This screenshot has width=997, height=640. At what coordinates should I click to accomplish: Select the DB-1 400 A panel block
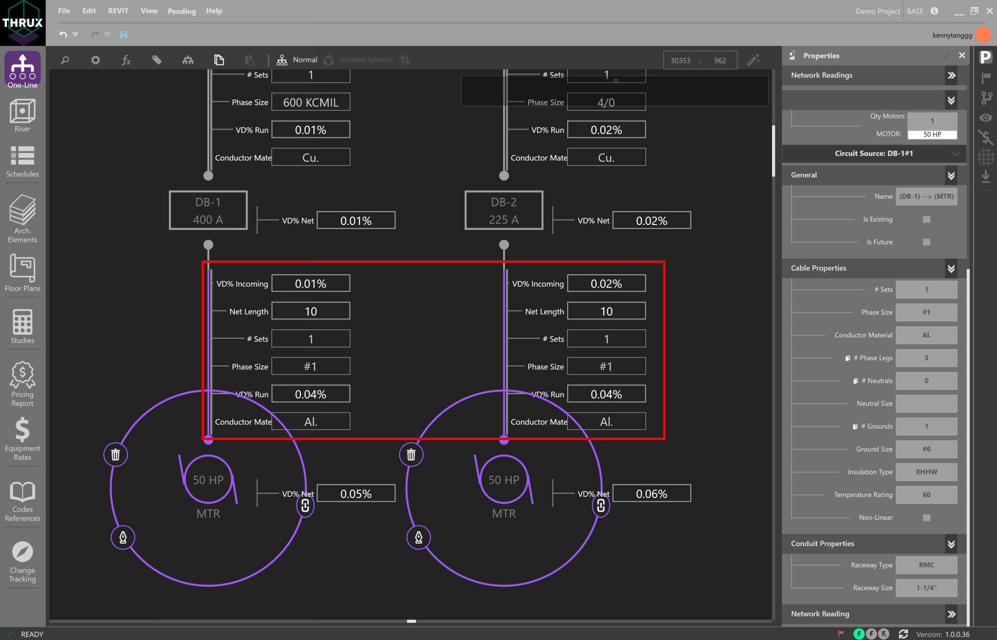[208, 211]
